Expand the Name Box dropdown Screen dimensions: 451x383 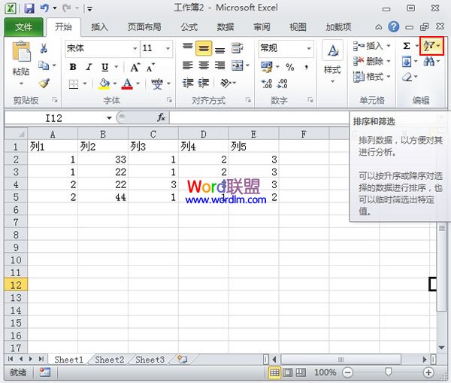tap(109, 118)
